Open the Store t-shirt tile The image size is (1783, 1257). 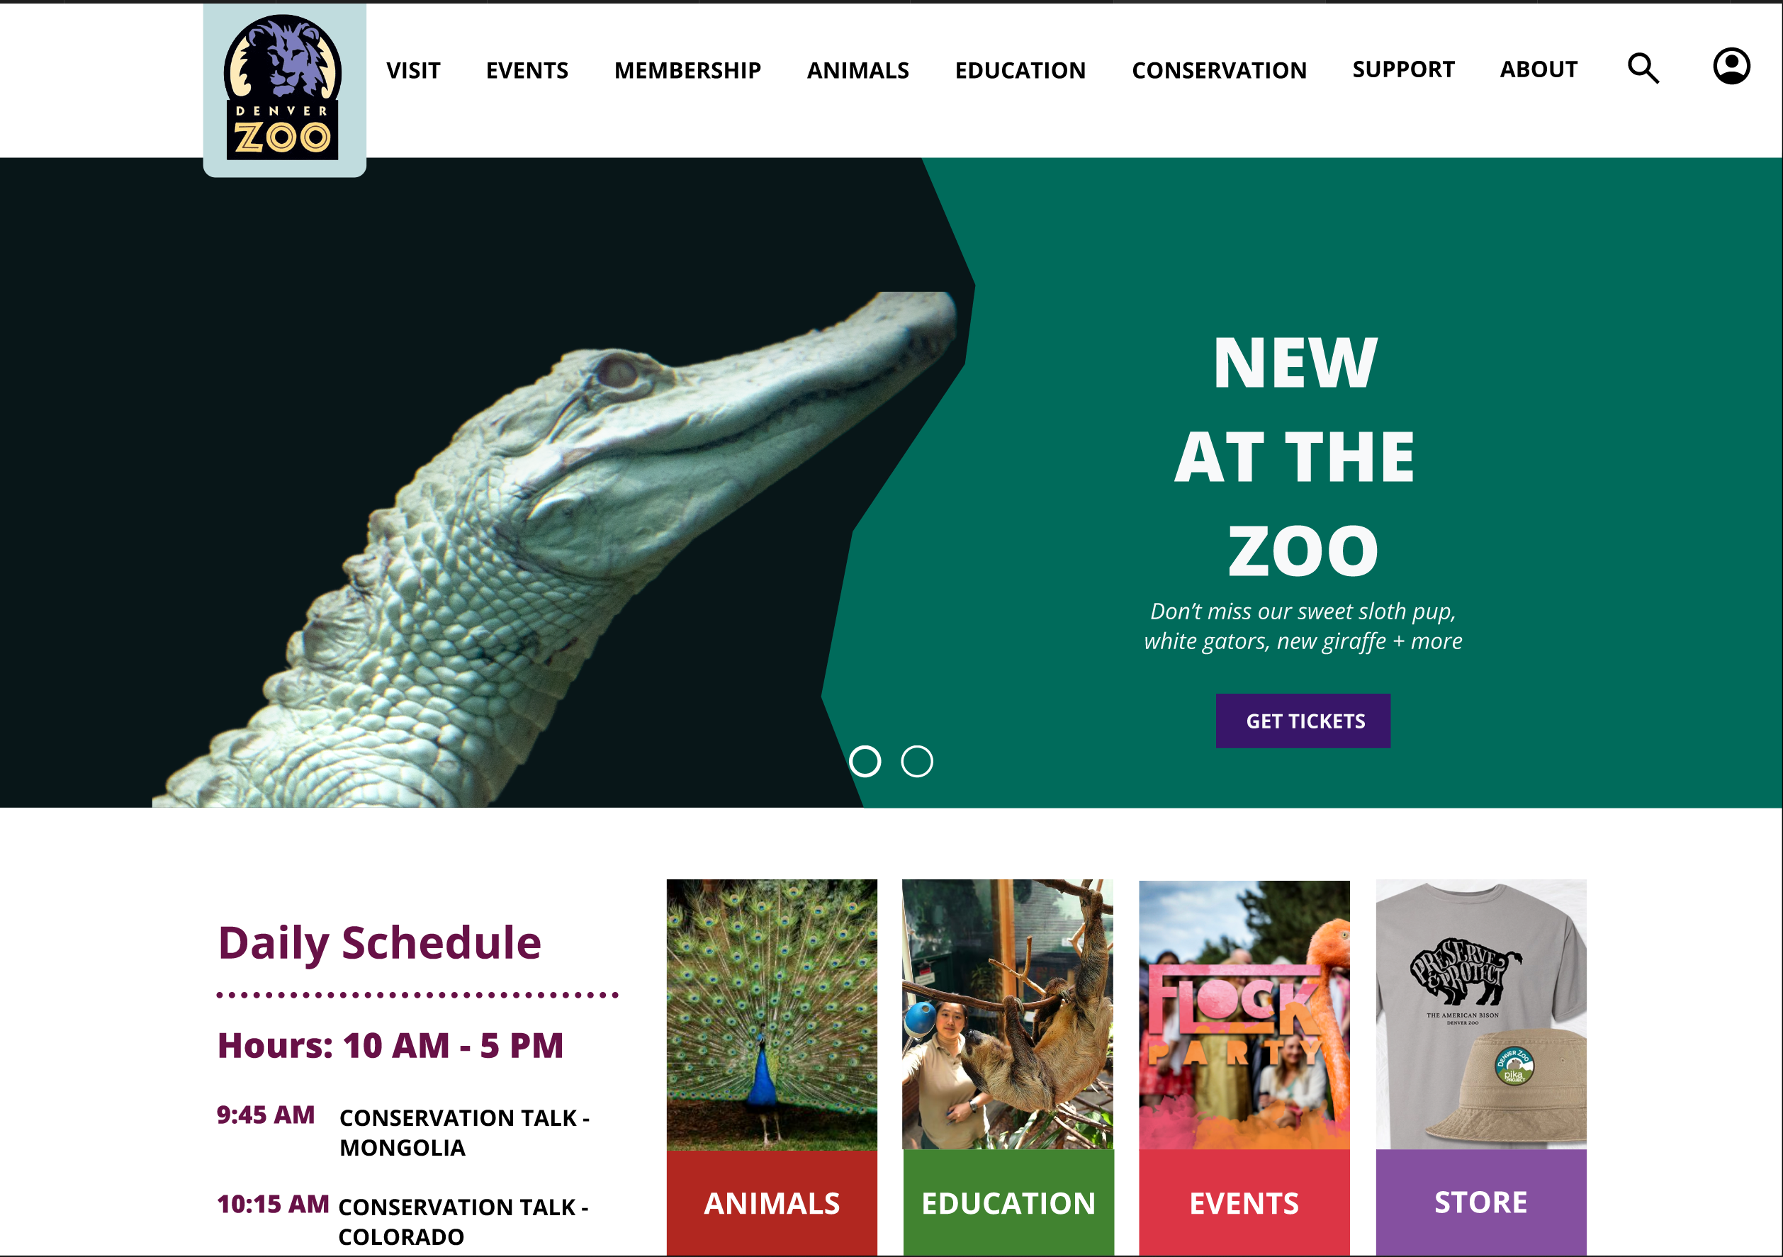(x=1481, y=1068)
